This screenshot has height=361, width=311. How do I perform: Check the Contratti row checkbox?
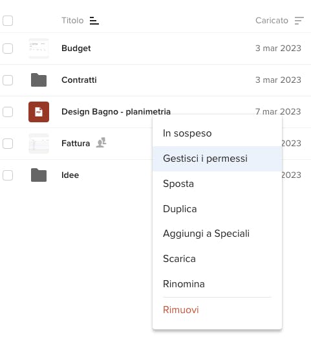pos(8,80)
